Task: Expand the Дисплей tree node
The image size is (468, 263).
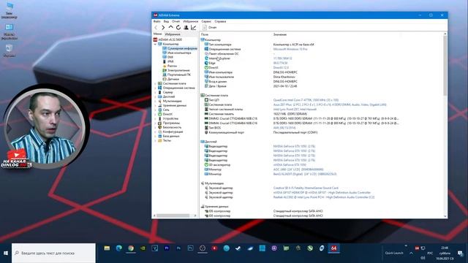Action: (x=155, y=96)
